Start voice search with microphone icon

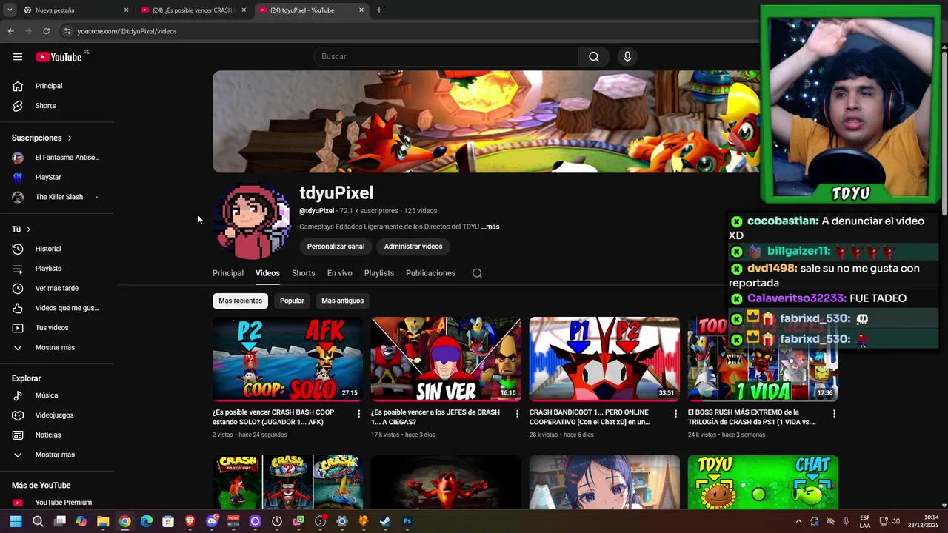coord(627,57)
